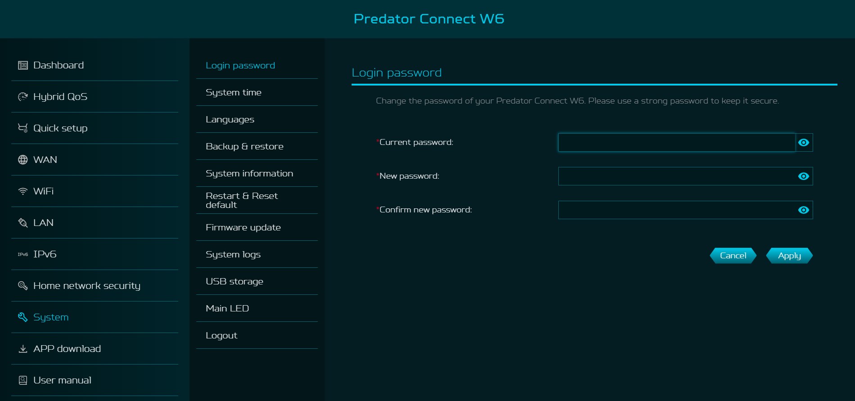Click the Dashboard icon in sidebar

[x=23, y=65]
